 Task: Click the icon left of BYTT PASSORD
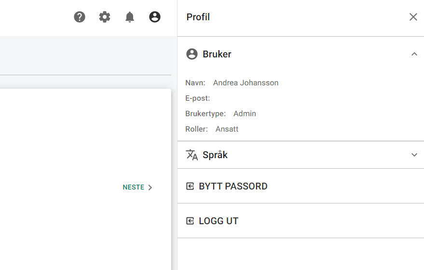click(x=190, y=186)
